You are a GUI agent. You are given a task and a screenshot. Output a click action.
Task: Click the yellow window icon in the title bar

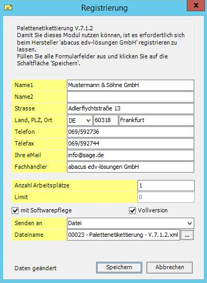point(8,7)
